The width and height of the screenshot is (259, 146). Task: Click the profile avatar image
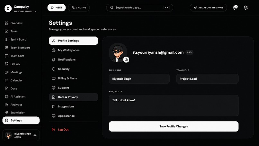[x=118, y=53]
